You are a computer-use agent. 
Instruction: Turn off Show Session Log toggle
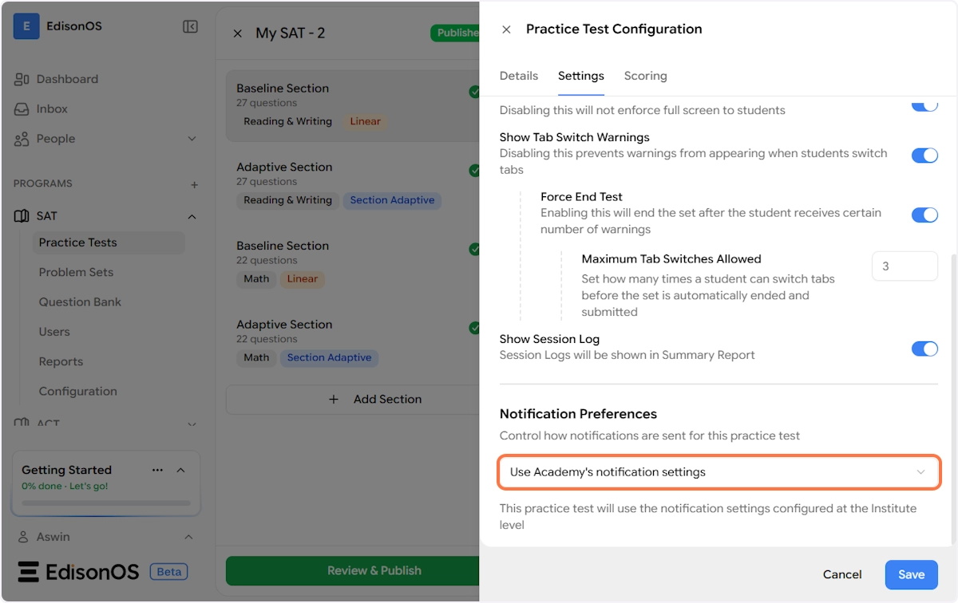[x=924, y=348]
